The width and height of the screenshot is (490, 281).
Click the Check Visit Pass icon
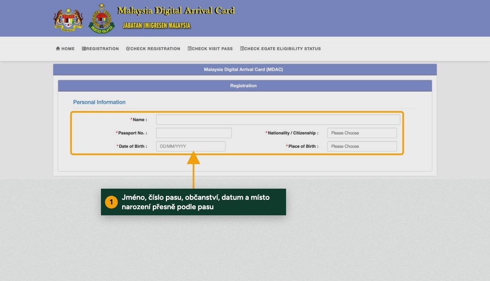pos(189,49)
